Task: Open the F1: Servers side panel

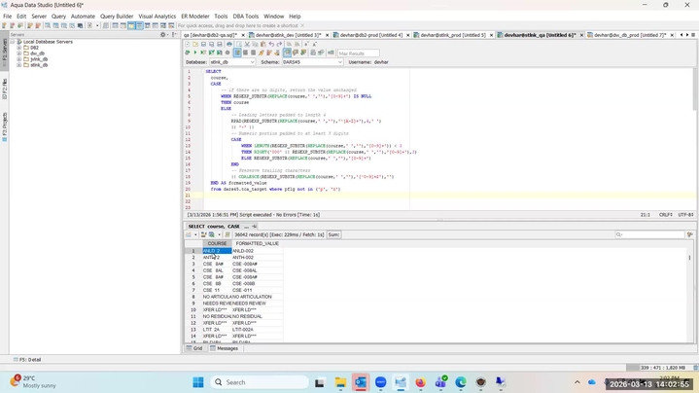Action: (4, 51)
